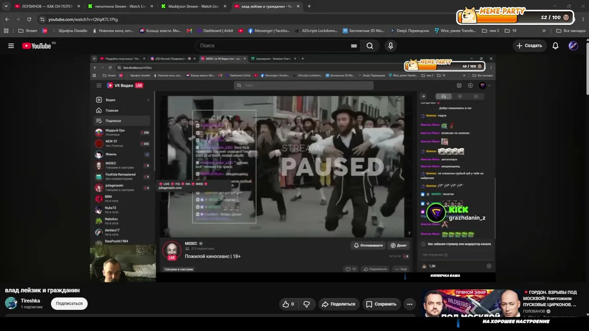Image resolution: width=589 pixels, height=331 pixels.
Task: Open the Tireshka channel avatar
Action: tap(11, 303)
